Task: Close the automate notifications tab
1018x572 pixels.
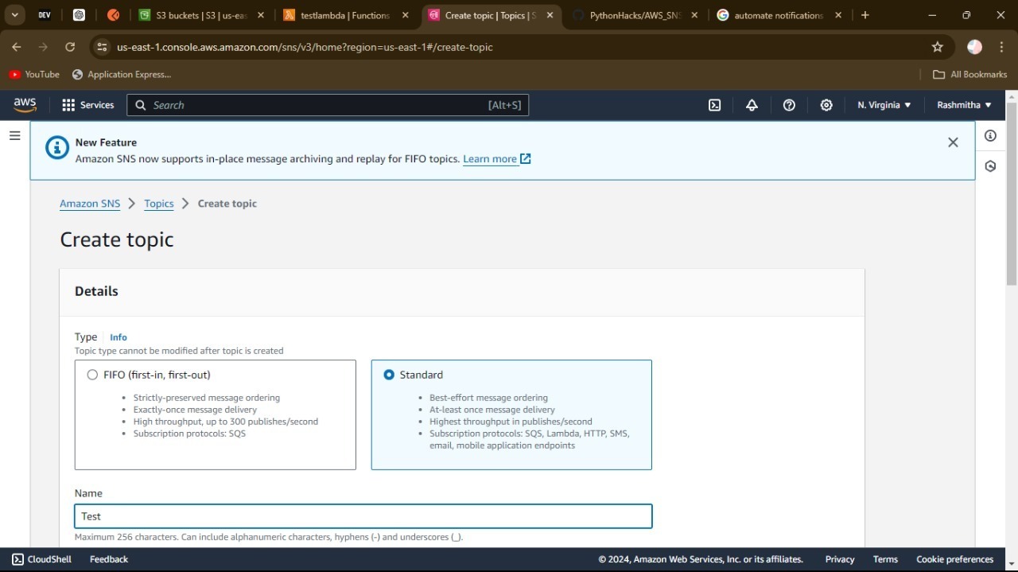Action: tap(838, 15)
